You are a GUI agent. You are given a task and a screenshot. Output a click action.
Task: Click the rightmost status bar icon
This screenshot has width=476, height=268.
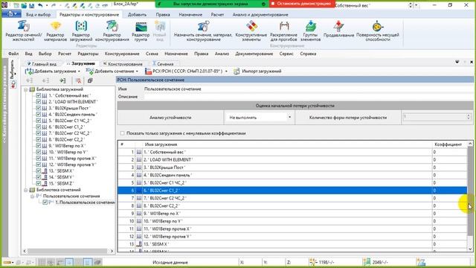coord(421,262)
